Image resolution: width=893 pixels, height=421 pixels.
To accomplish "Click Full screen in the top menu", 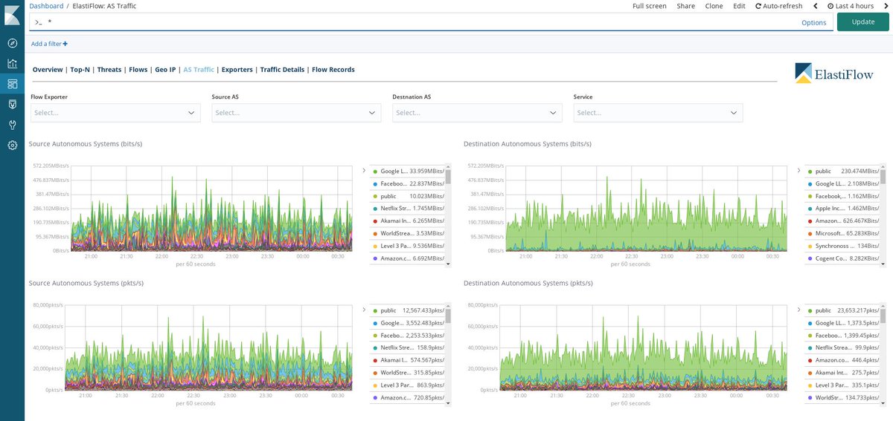I will pos(650,6).
